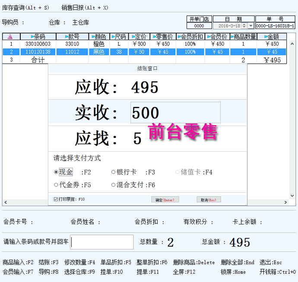Click horizontal scrollbar right arrow

285,202
